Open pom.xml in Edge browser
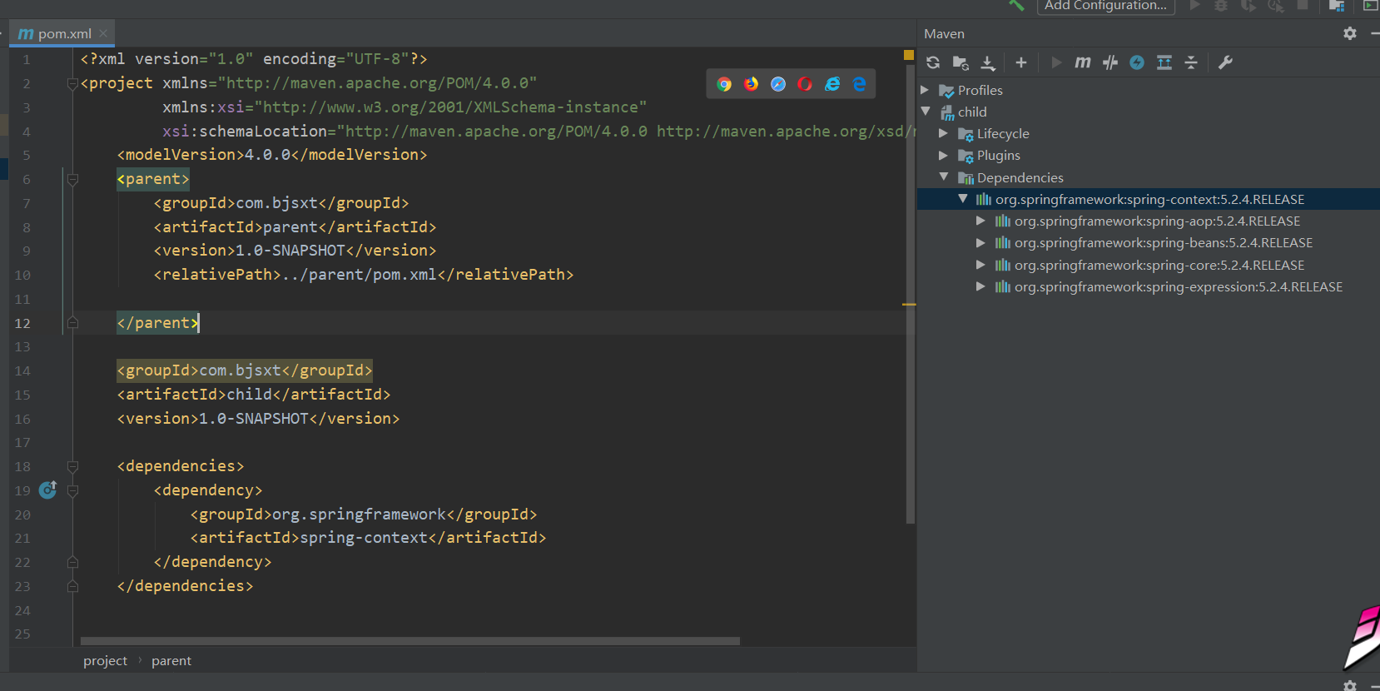This screenshot has width=1380, height=691. tap(859, 84)
